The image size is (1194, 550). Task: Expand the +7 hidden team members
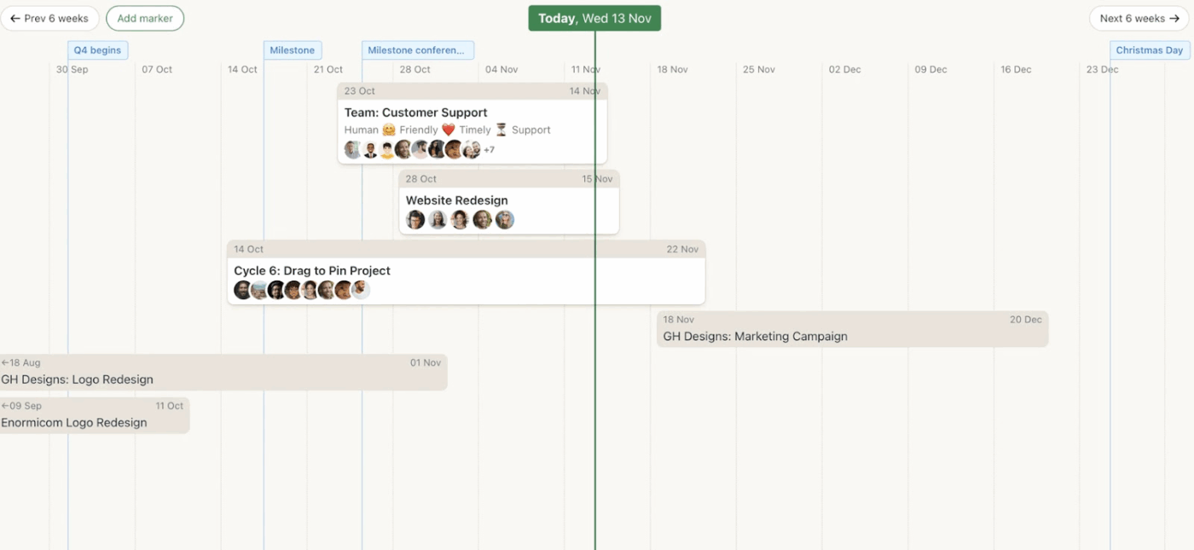click(x=489, y=149)
